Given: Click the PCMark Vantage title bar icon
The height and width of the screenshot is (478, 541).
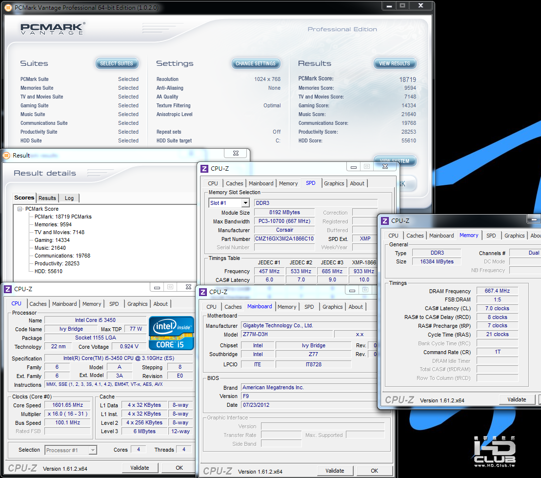Looking at the screenshot, I should tap(8, 8).
